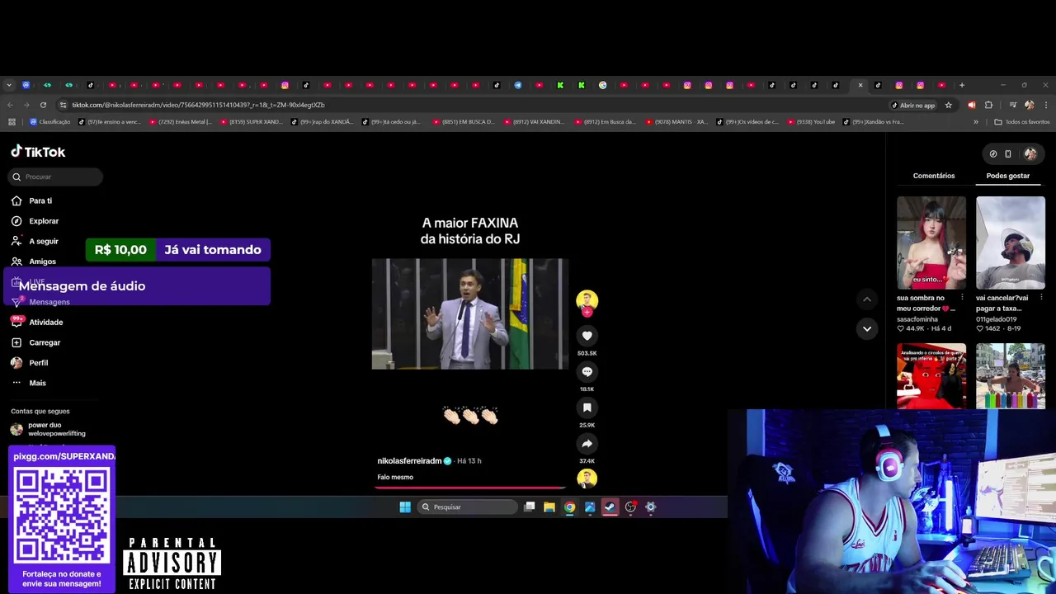The height and width of the screenshot is (594, 1056).
Task: Open sasacfominha creator link
Action: (x=917, y=319)
